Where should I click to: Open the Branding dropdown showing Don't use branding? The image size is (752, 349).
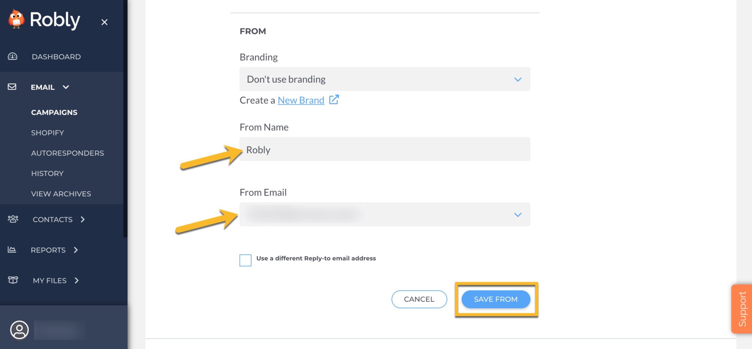[x=384, y=79]
